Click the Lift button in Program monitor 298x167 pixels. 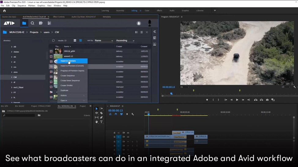255,100
